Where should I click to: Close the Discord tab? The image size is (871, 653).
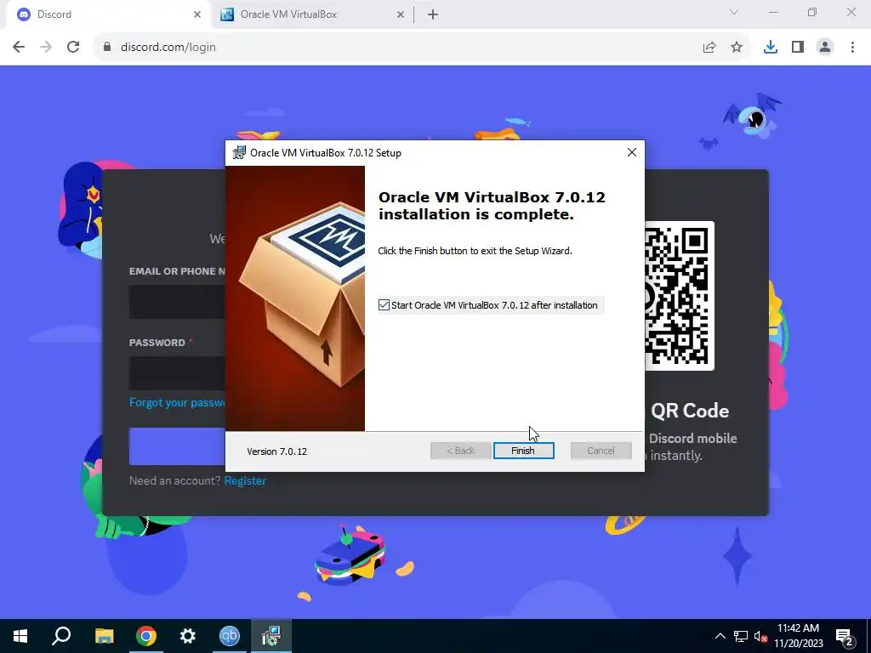click(196, 14)
